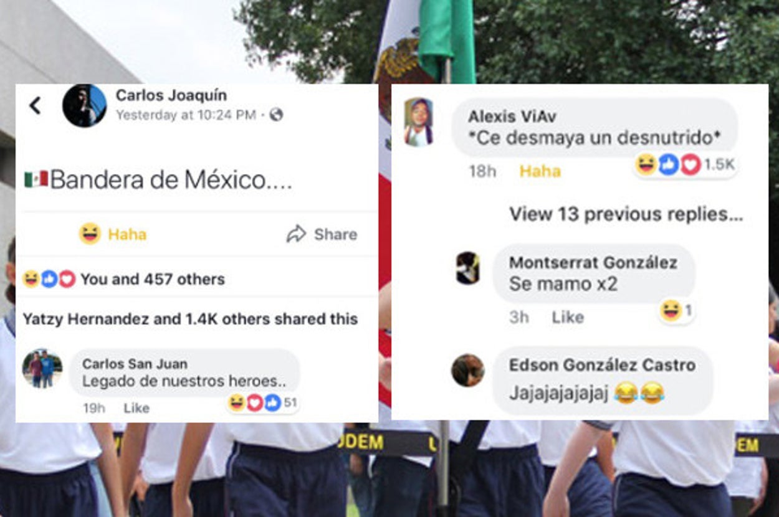Like Carlos San Juan's comment
779x517 pixels.
(x=136, y=408)
